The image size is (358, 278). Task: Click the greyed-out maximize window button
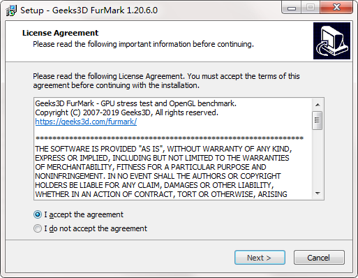(311, 8)
